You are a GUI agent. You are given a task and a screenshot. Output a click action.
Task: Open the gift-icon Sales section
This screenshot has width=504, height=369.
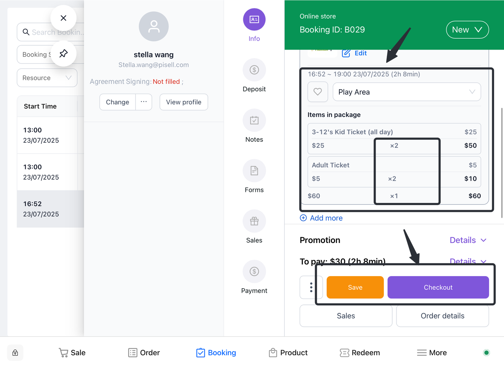[x=254, y=221]
